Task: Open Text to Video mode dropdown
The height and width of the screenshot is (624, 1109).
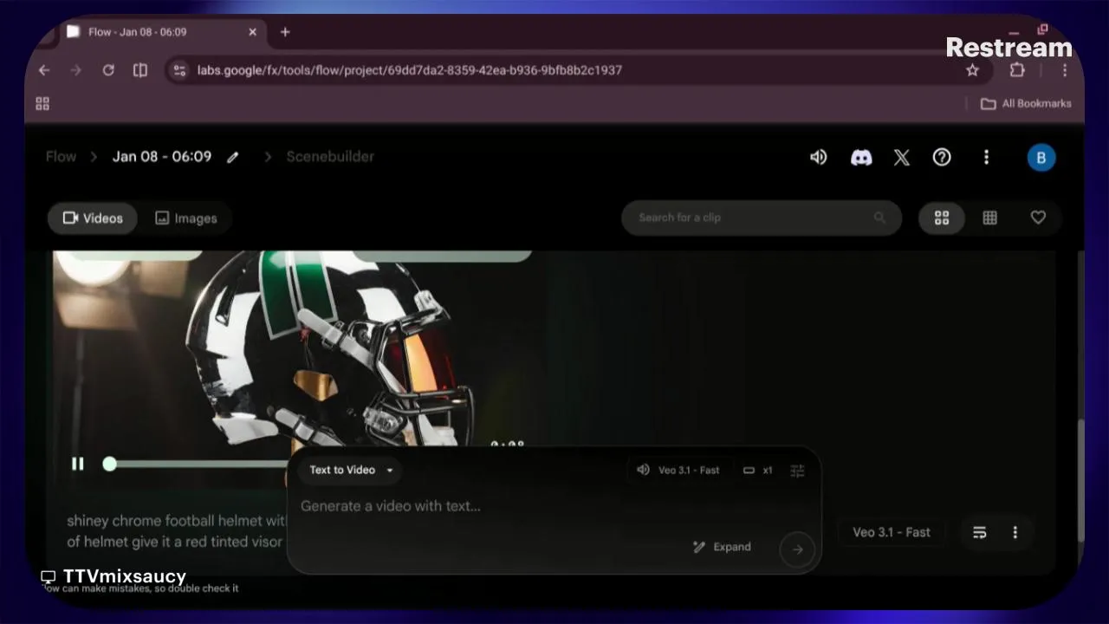Action: [x=350, y=470]
